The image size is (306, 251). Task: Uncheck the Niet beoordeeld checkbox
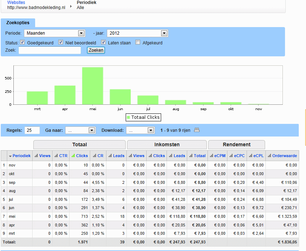pos(61,42)
